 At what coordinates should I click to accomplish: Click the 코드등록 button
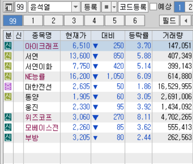pyautogui.click(x=133, y=7)
